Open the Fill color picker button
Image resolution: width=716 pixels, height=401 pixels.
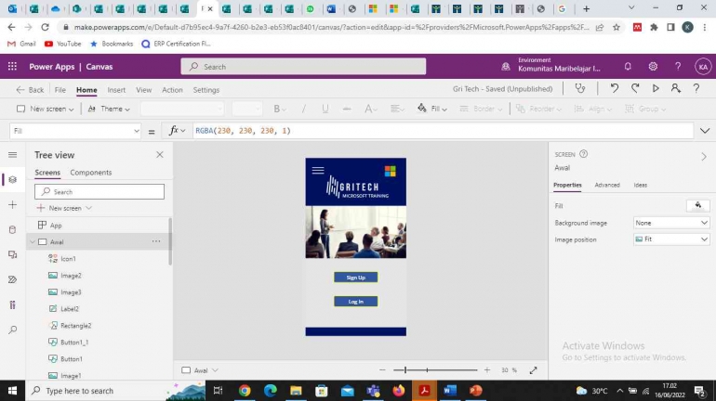point(696,205)
